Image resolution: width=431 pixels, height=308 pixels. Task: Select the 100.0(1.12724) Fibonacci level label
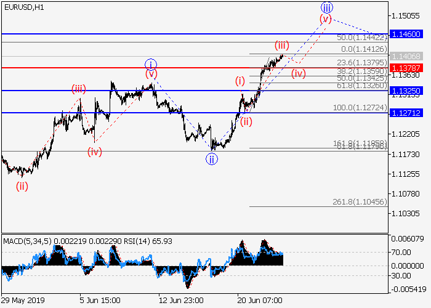[x=361, y=108]
